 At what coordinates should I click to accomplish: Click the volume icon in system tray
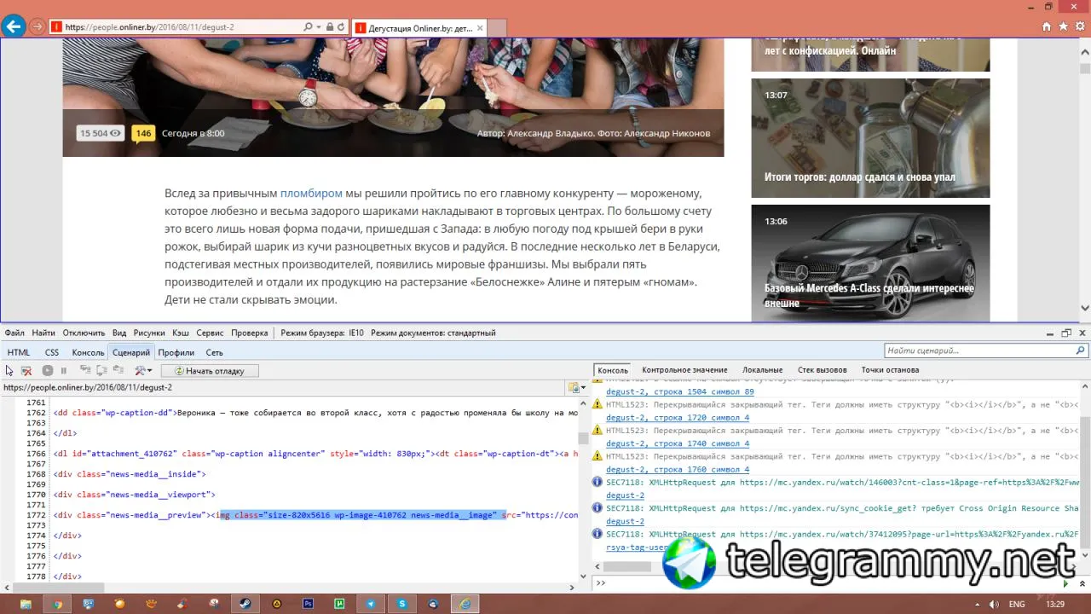point(993,604)
